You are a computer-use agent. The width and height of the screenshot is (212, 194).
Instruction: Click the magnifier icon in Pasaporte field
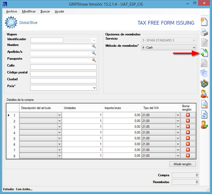coord(94,60)
